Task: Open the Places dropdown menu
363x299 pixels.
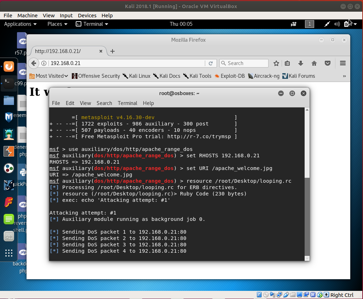Action: (57, 24)
